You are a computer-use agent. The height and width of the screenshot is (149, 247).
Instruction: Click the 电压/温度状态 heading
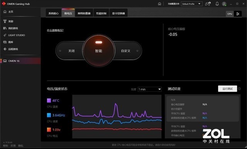[x=57, y=89]
